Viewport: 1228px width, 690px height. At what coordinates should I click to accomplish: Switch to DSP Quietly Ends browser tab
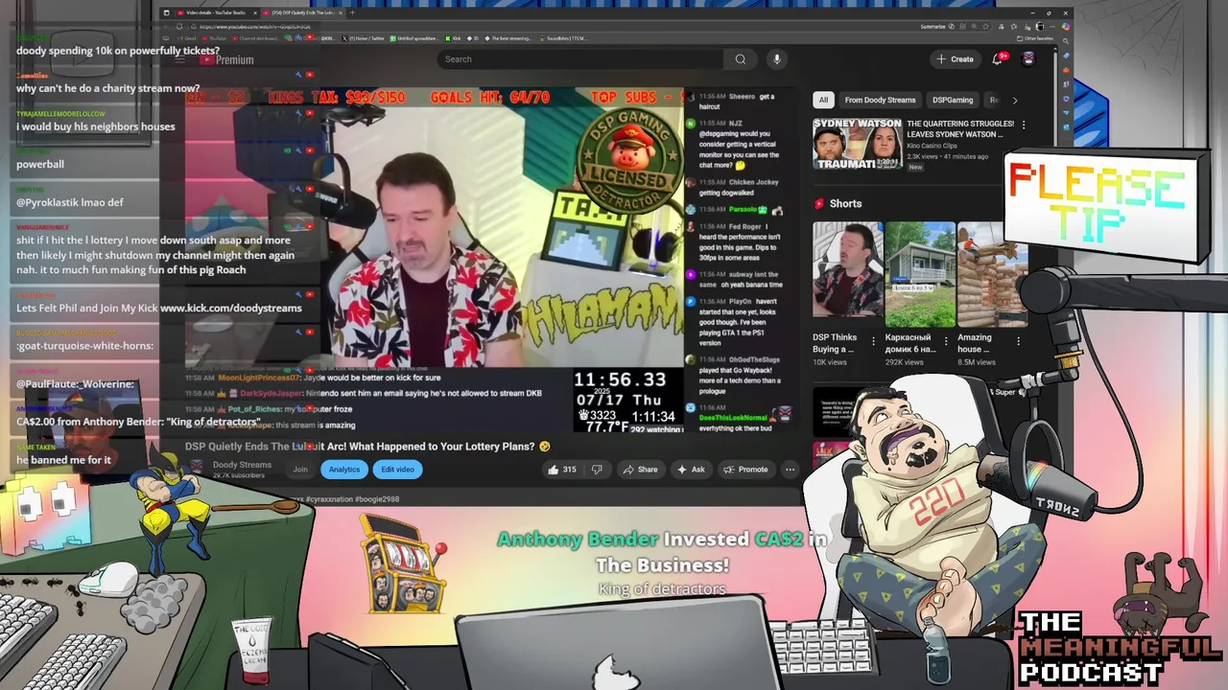pyautogui.click(x=301, y=12)
